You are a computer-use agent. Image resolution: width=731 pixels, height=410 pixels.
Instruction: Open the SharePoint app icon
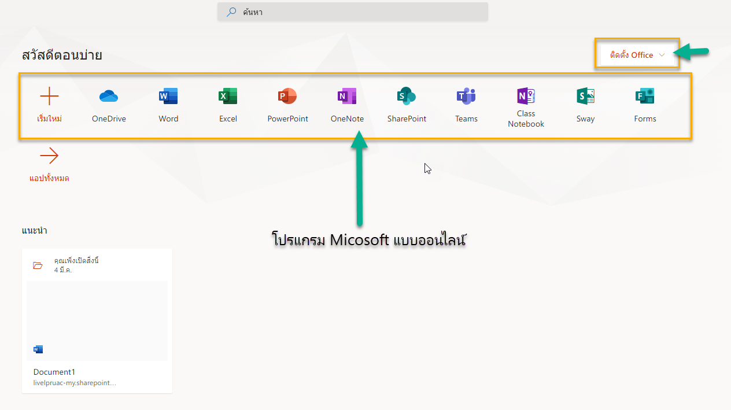407,96
